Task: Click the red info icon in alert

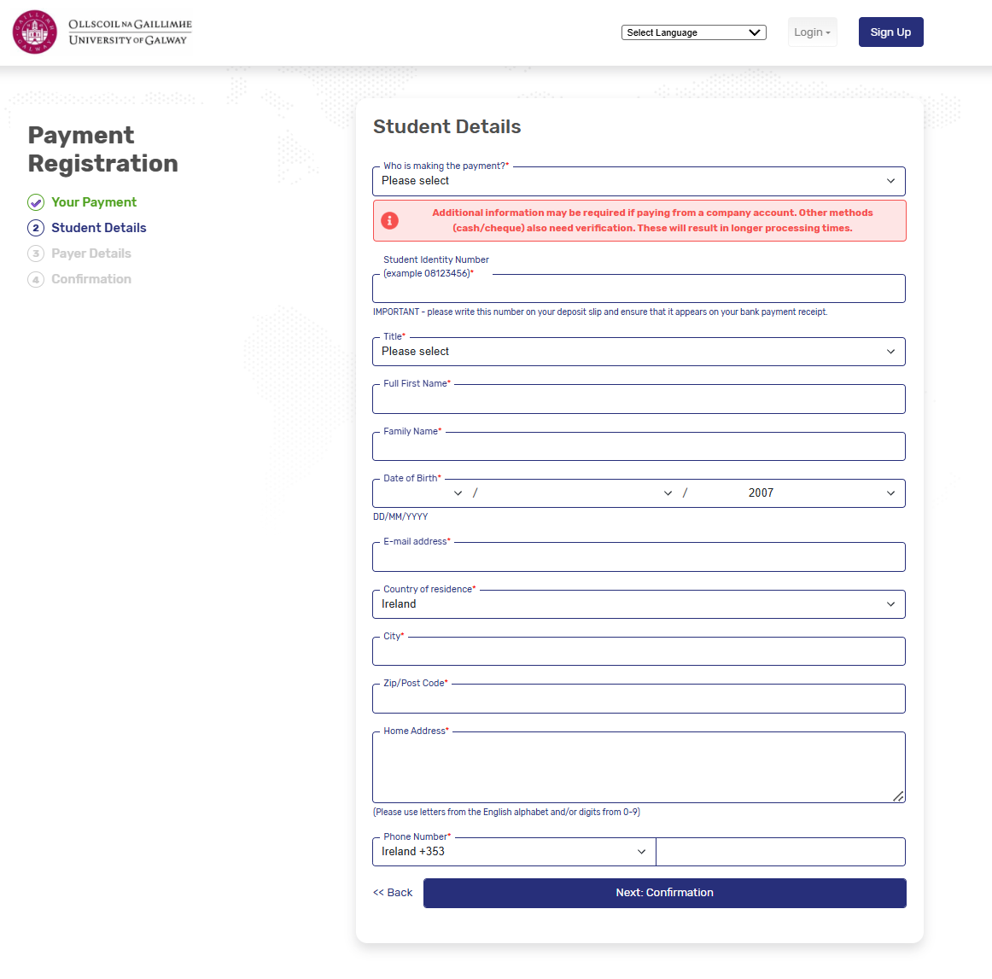Action: pos(389,221)
